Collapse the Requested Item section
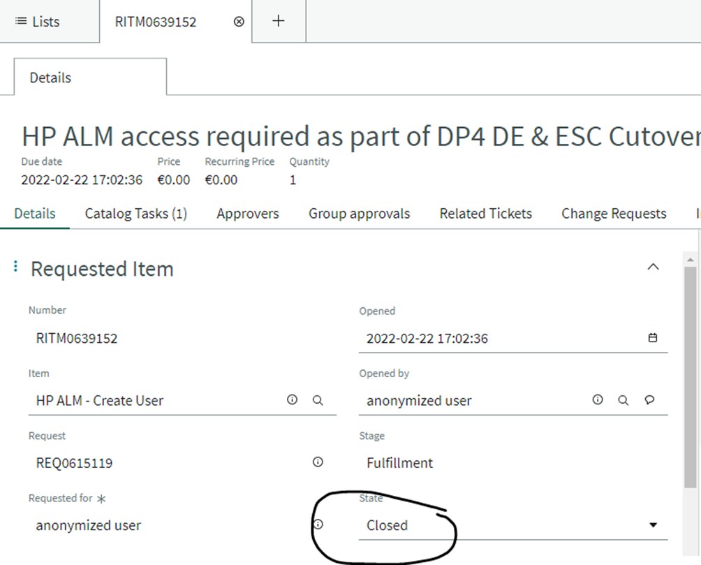Viewport: 701px width, 565px height. click(x=653, y=266)
